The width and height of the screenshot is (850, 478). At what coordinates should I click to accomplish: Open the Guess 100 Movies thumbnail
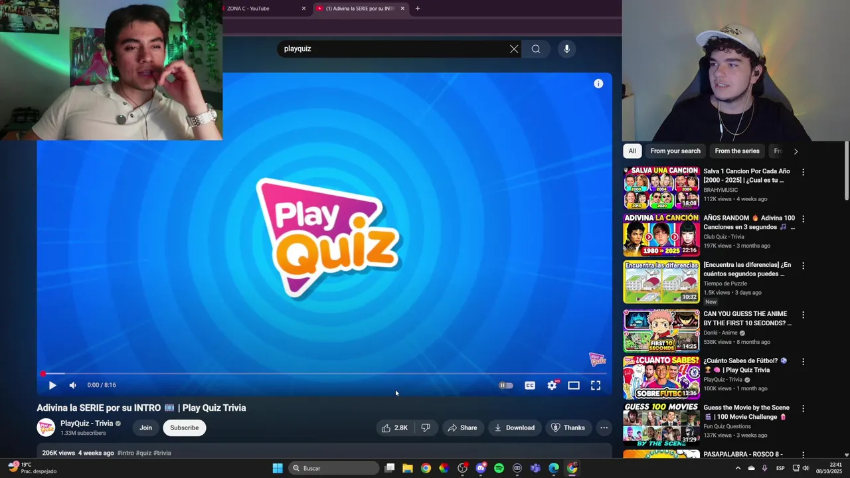661,424
